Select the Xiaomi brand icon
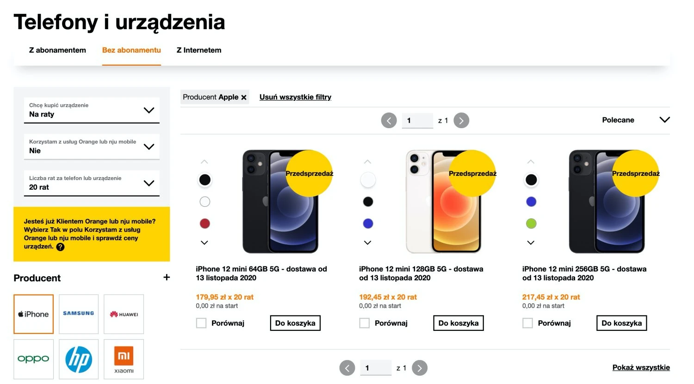 tap(124, 359)
